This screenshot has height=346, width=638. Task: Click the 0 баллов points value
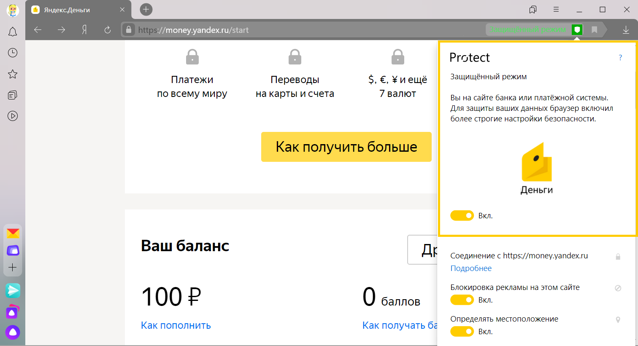pos(391,297)
